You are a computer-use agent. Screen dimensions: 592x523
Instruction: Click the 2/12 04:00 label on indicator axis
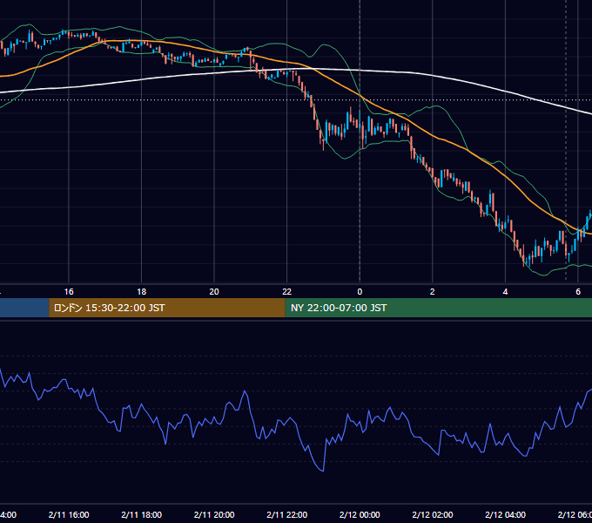(x=505, y=515)
